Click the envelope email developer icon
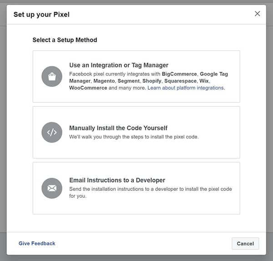Image resolution: width=273 pixels, height=261 pixels. [52, 188]
